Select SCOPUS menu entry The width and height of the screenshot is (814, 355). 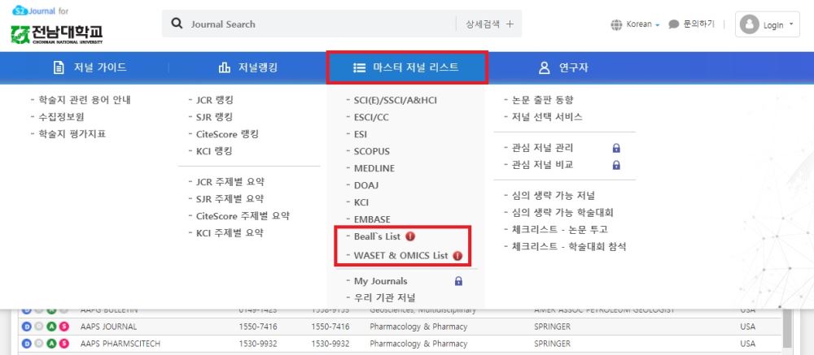click(371, 151)
